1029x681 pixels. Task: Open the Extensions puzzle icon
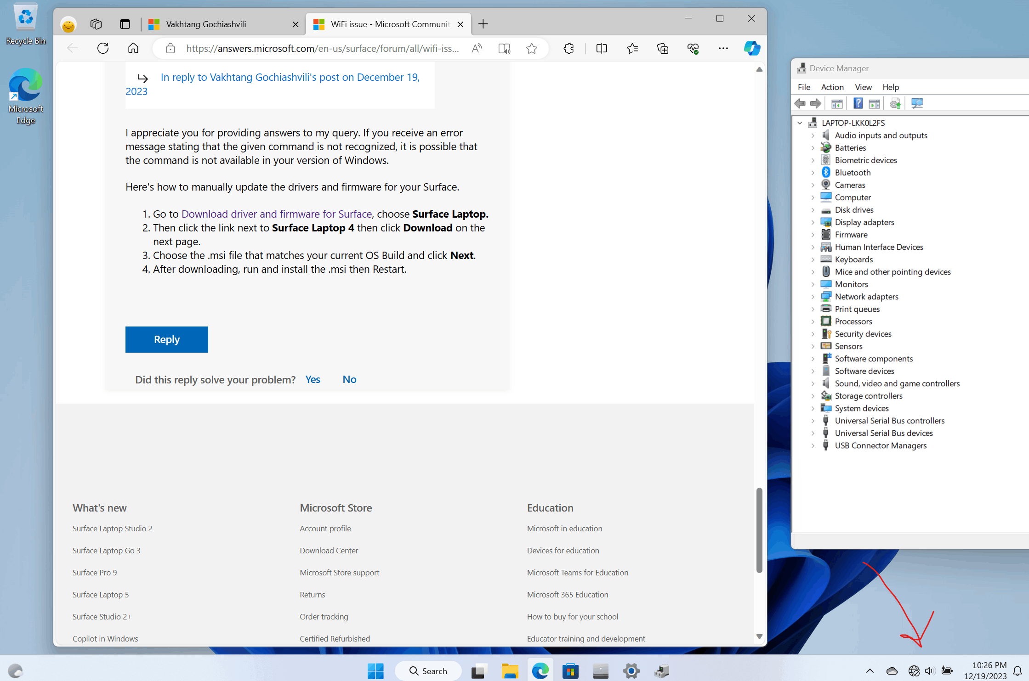point(569,48)
